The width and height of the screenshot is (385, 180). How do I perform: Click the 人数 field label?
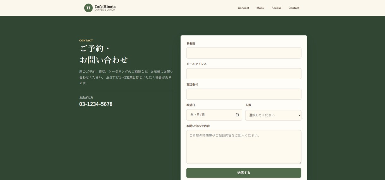[248, 105]
